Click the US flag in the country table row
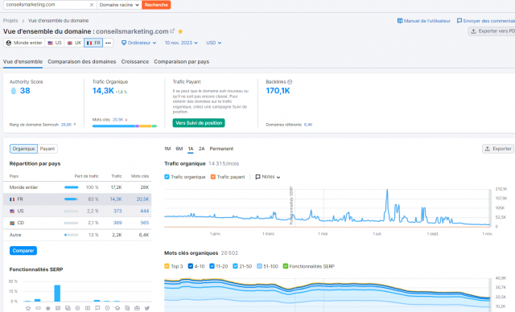The width and height of the screenshot is (515, 312). click(x=12, y=211)
